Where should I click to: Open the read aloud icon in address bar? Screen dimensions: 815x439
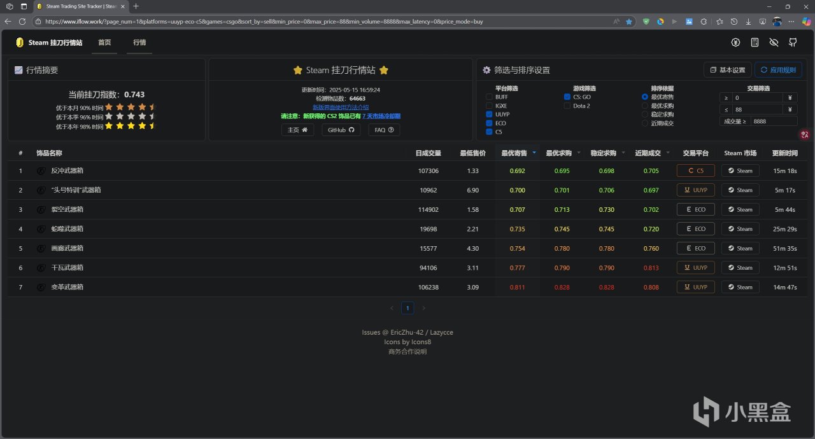click(x=616, y=21)
